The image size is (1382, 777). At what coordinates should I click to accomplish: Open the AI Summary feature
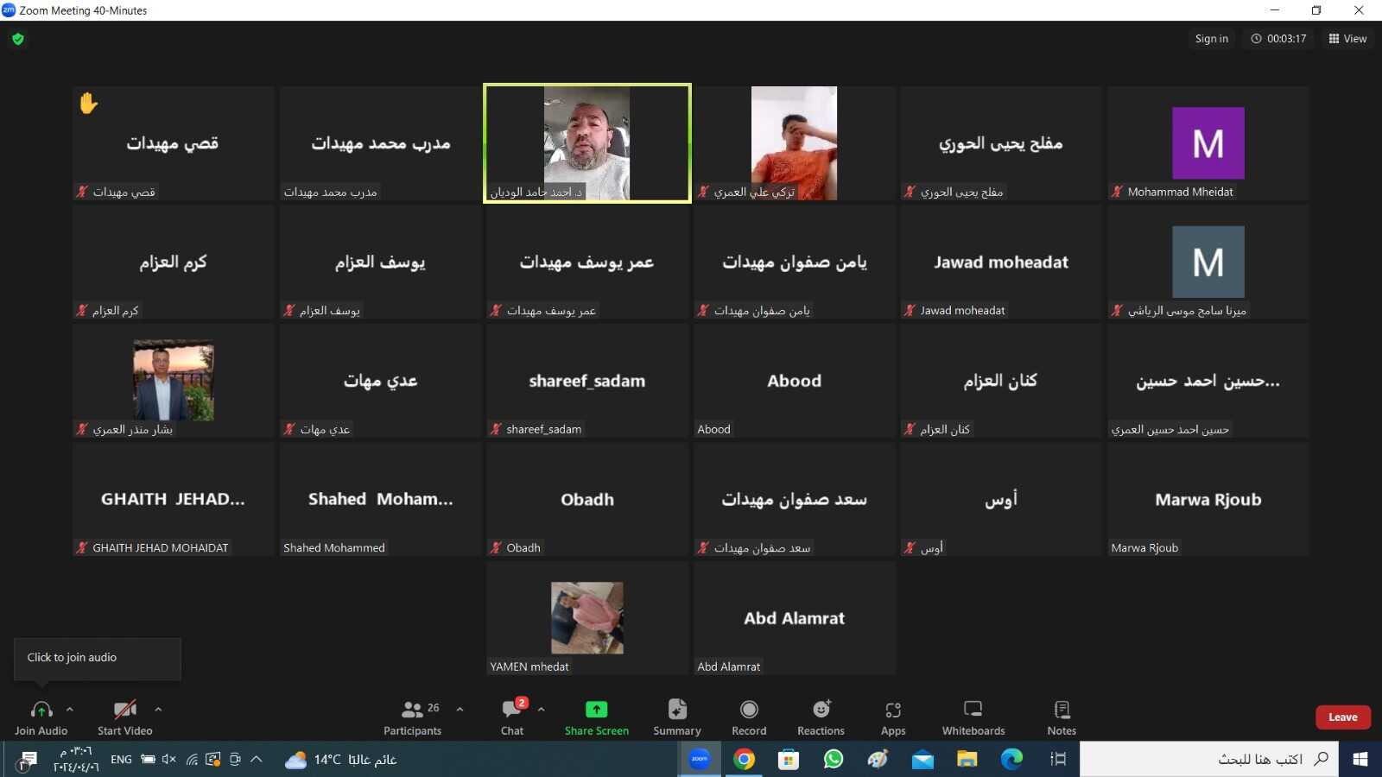click(x=676, y=717)
